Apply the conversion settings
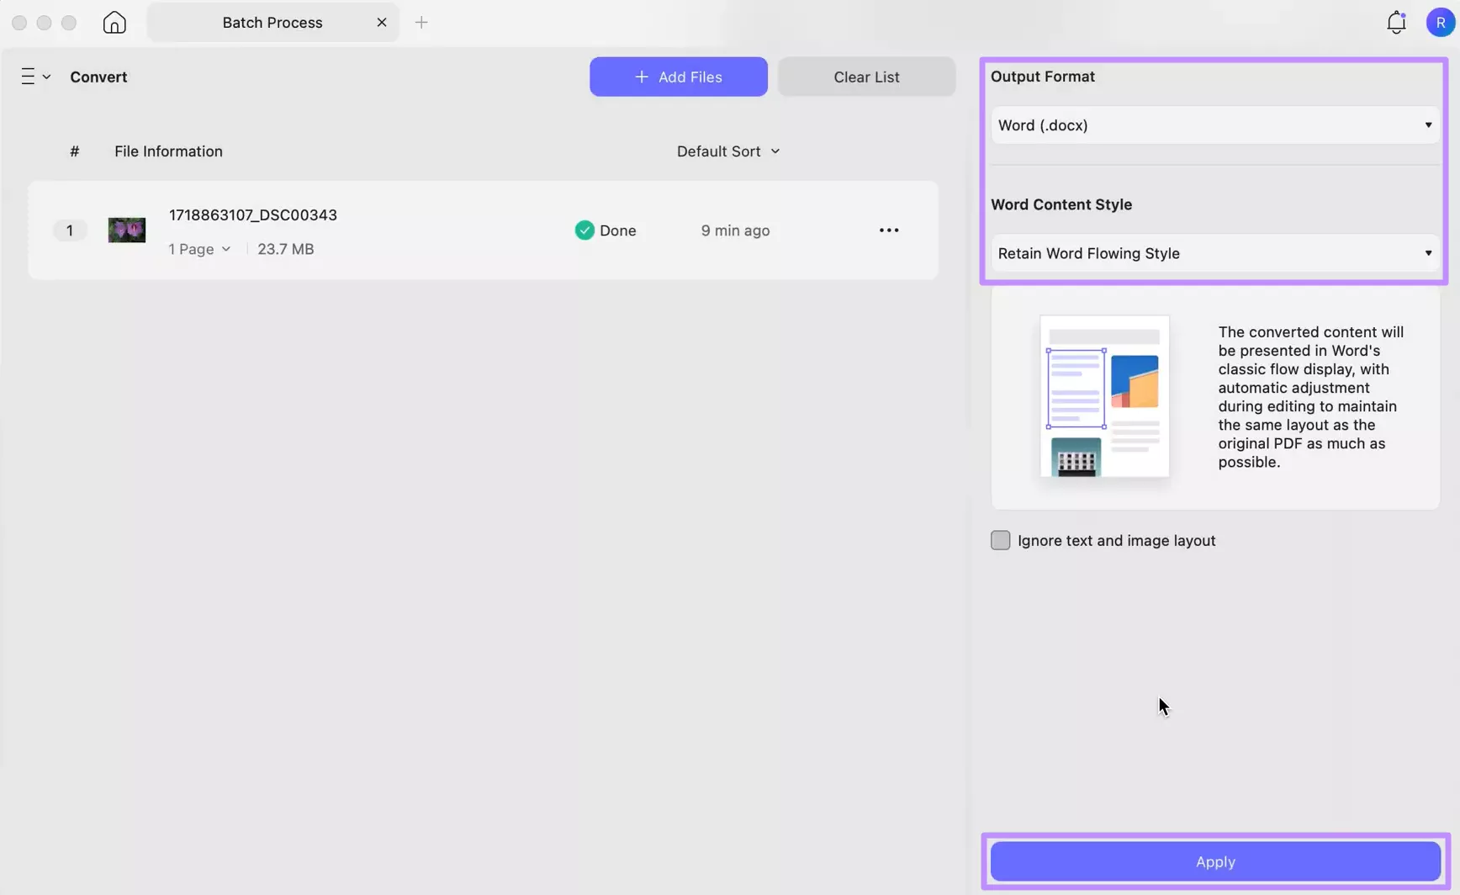The height and width of the screenshot is (895, 1460). pos(1214,861)
